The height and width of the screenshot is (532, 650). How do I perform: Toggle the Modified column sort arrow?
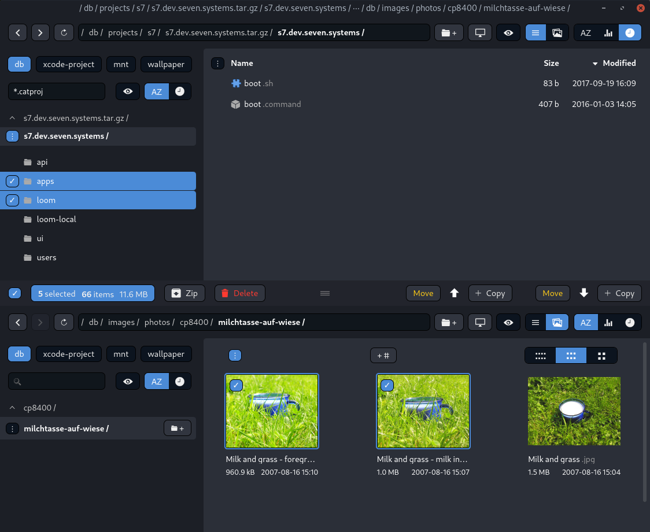pos(595,64)
